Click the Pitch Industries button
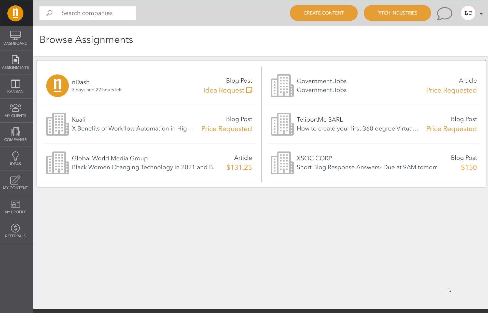Image resolution: width=488 pixels, height=313 pixels. point(397,13)
